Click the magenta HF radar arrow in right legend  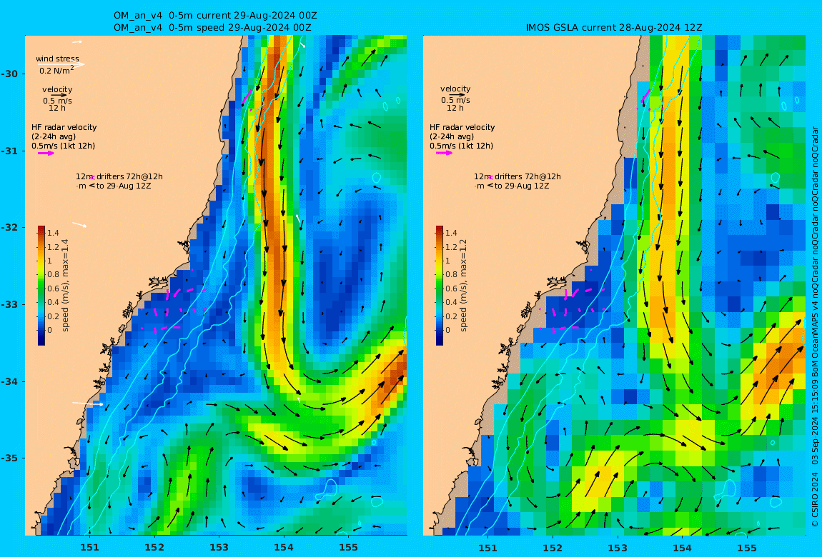(444, 153)
